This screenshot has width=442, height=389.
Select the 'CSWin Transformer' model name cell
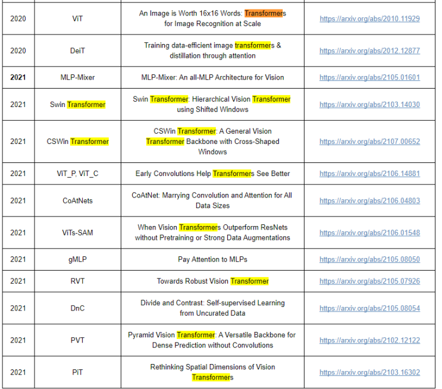tap(77, 142)
